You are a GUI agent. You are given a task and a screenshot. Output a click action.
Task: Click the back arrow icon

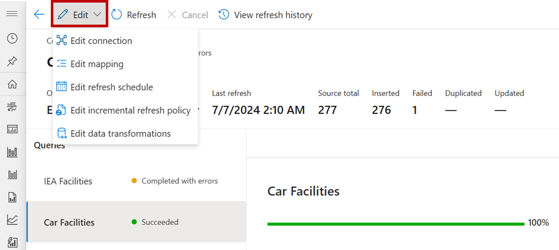[x=39, y=15]
